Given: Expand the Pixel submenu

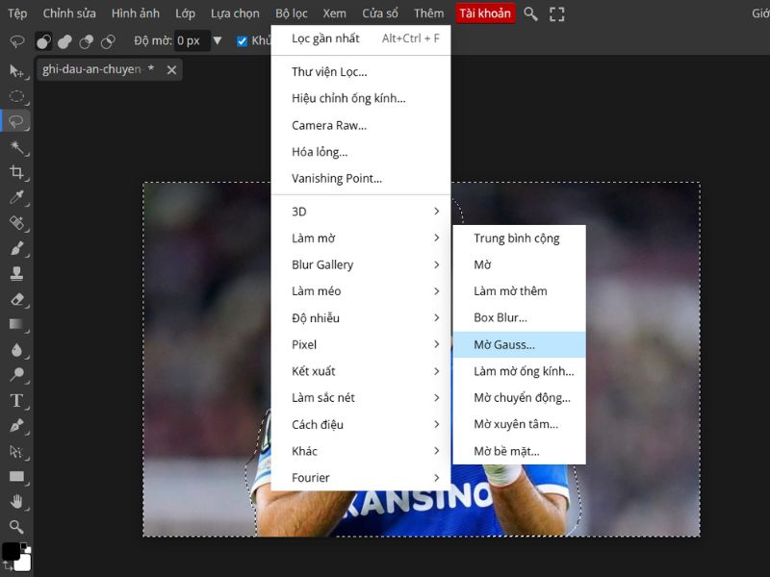Looking at the screenshot, I should pos(361,344).
